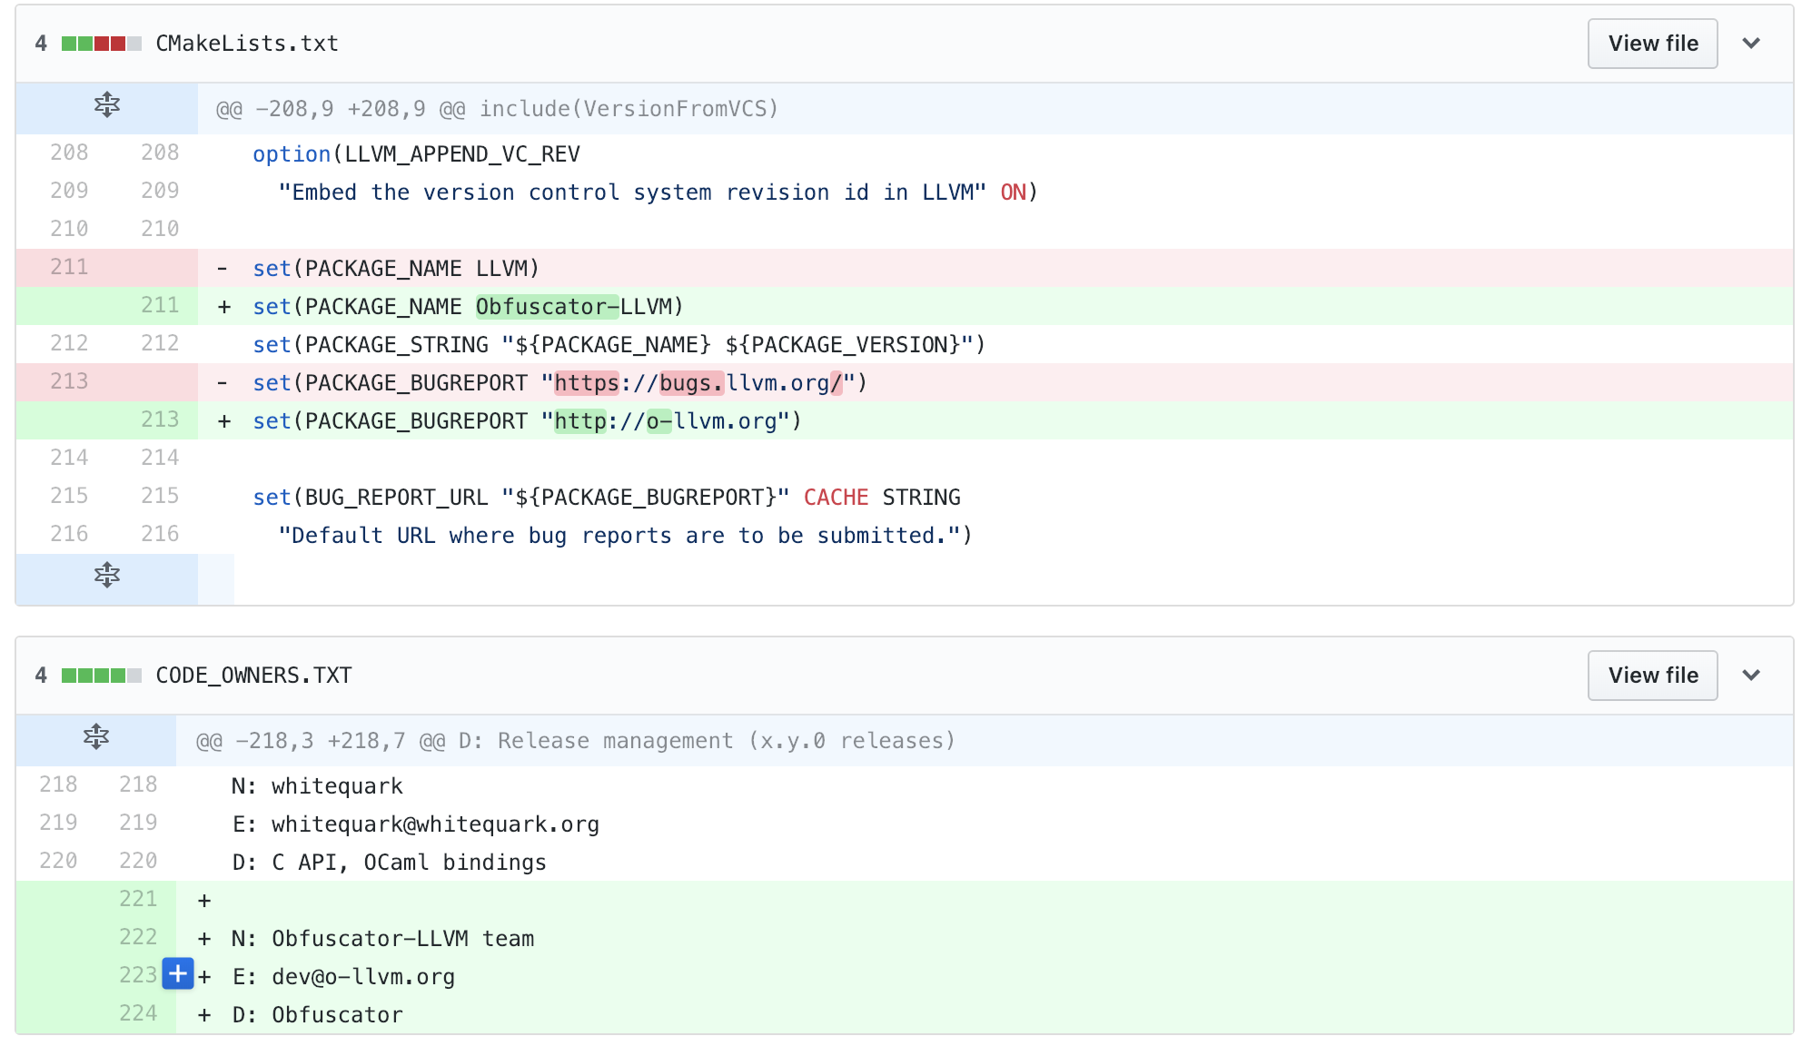Click blue add-comment plus on line 223
This screenshot has height=1046, width=1802.
(178, 974)
